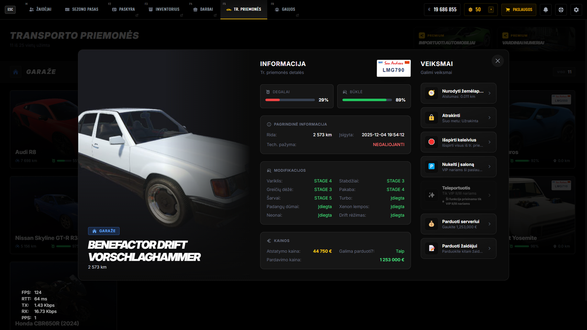Viewport: 587px width, 330px height.
Task: Click the house icon in the blue Garaže badge
Action: (94, 231)
